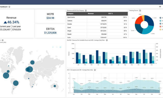
Task: Click the dark blue November revenue bar
Action: 144,56
